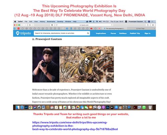Click the Tripoto logo

coord(23,33)
